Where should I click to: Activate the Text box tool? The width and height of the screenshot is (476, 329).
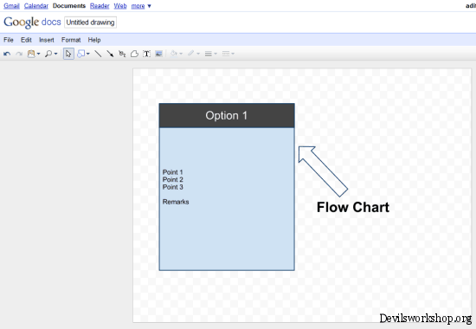(x=146, y=54)
